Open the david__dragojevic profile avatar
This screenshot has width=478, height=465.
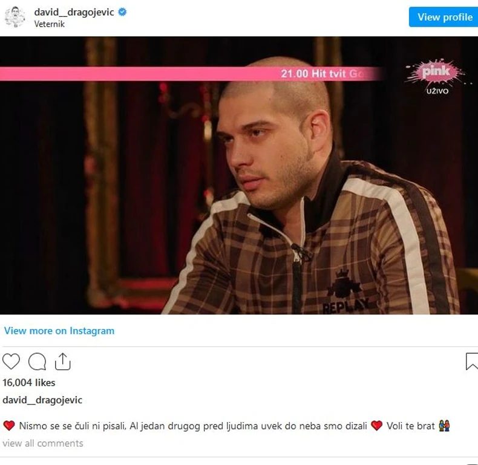[x=15, y=17]
